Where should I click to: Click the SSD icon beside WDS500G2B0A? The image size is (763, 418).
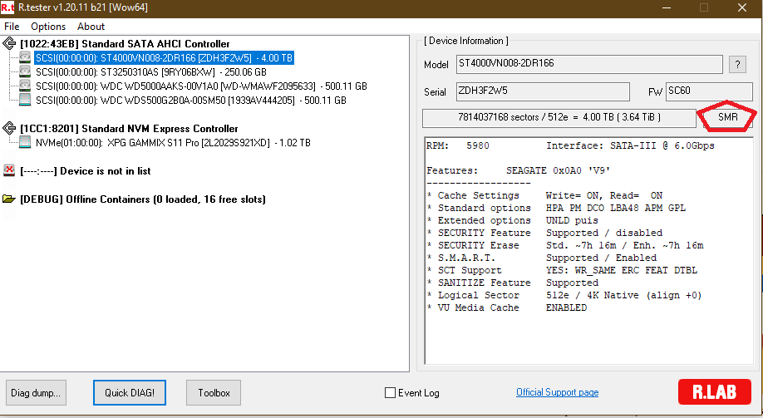coord(25,101)
